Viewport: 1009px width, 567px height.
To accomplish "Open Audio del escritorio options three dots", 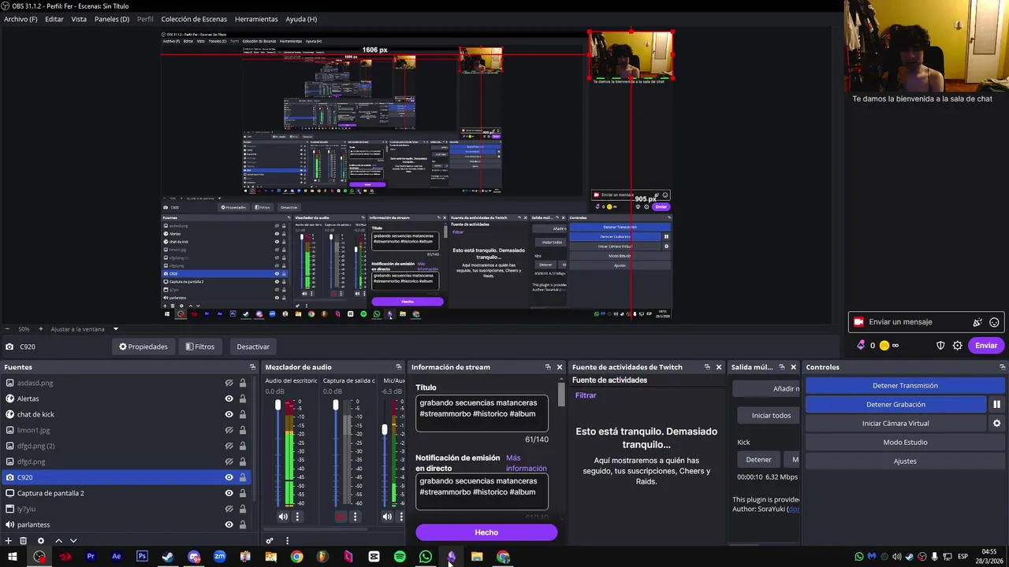I will pos(297,517).
